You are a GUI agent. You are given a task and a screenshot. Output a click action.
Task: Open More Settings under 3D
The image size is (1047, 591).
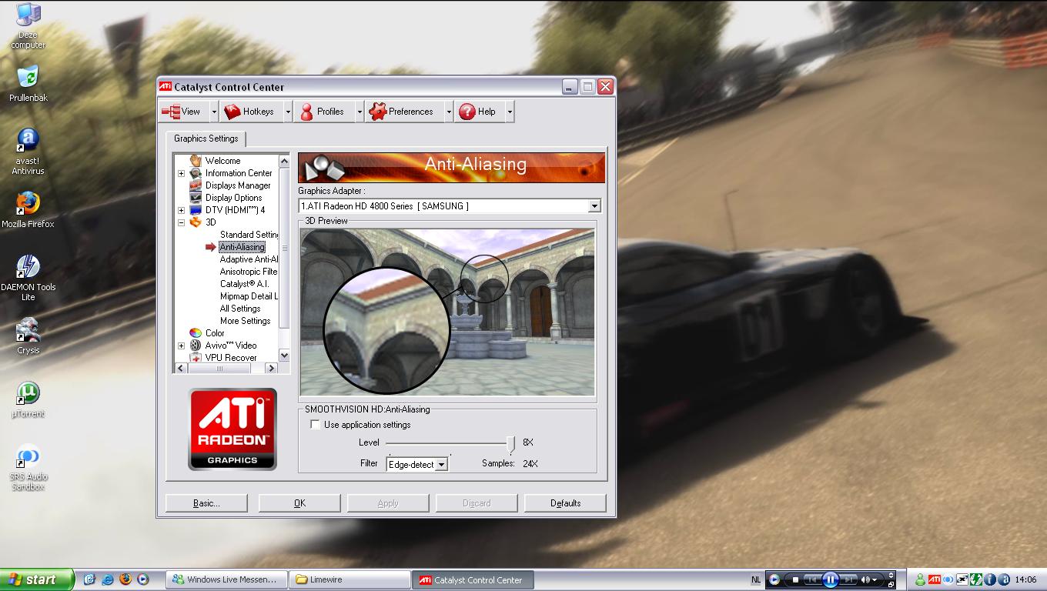[246, 321]
